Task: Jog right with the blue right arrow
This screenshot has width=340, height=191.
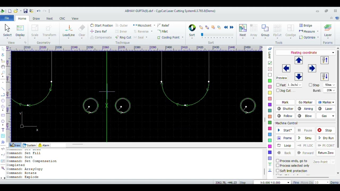Action: [x=312, y=68]
